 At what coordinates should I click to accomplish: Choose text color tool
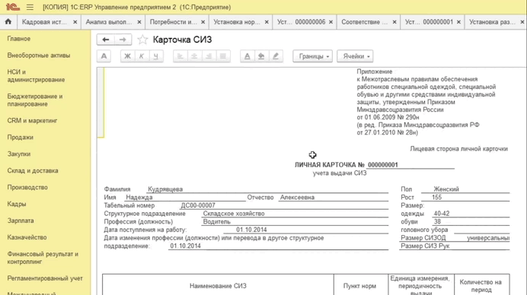coord(247,56)
